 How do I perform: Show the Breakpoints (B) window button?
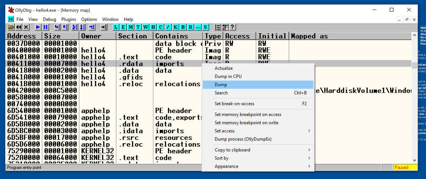[183, 27]
